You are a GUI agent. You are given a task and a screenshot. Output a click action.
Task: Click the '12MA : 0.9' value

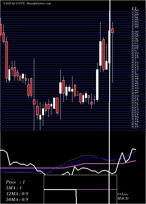17,194
